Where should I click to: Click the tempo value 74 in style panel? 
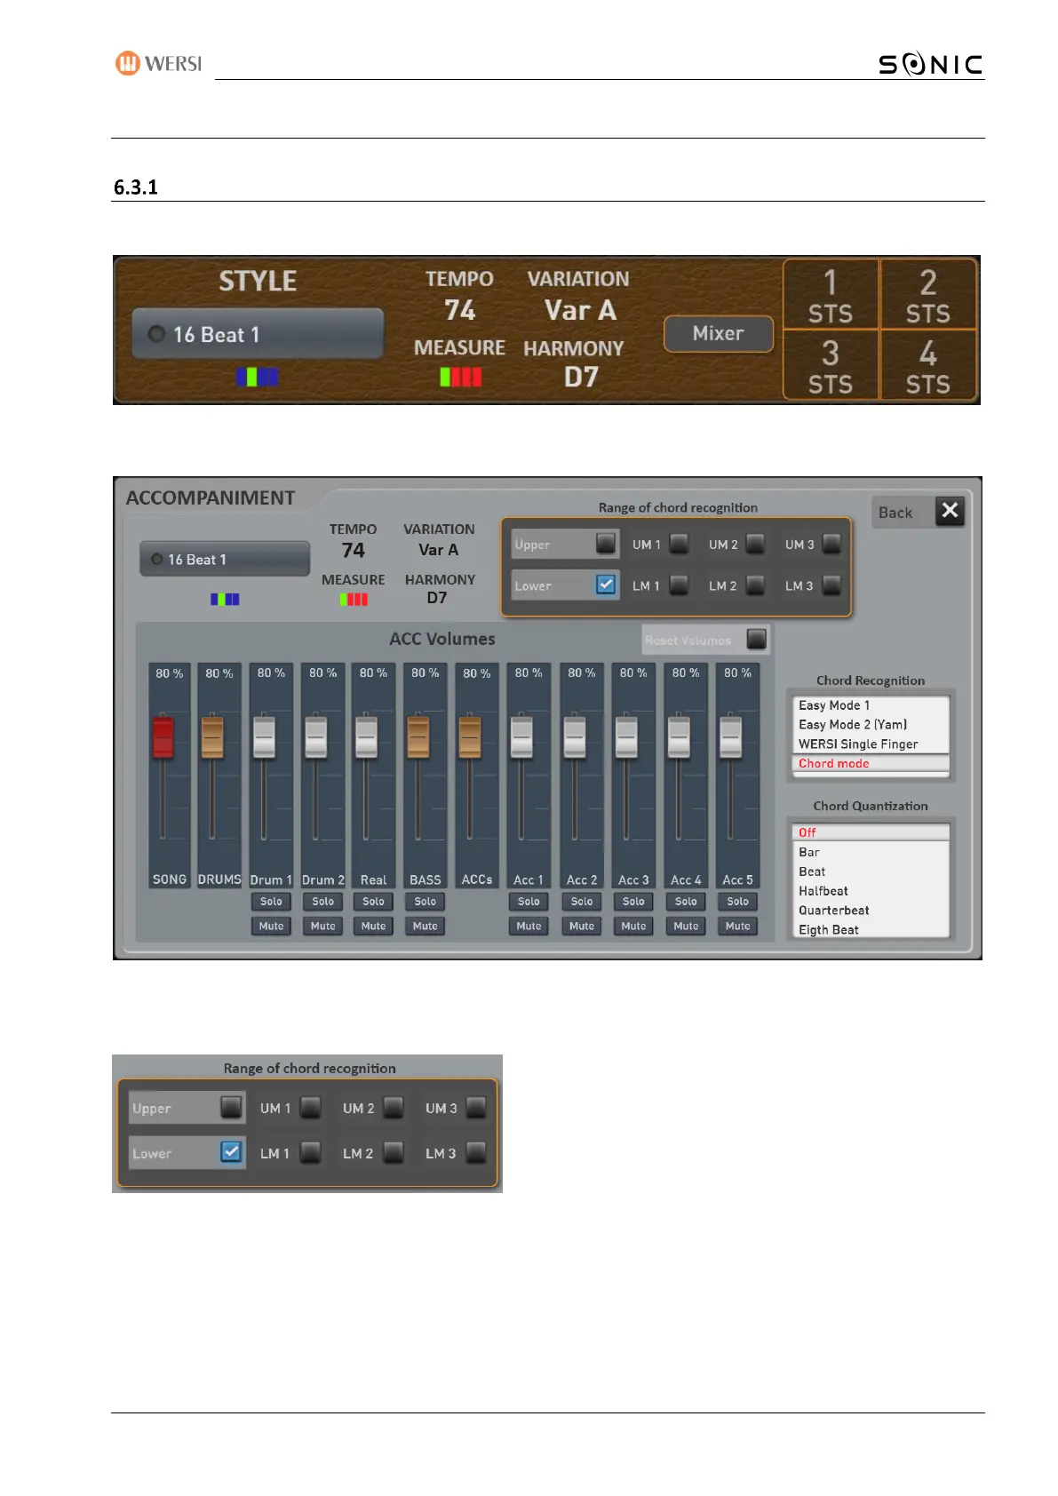pyautogui.click(x=460, y=310)
